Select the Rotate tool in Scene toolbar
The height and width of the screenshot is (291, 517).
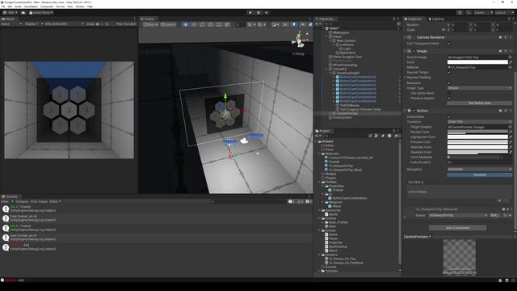coord(202,24)
